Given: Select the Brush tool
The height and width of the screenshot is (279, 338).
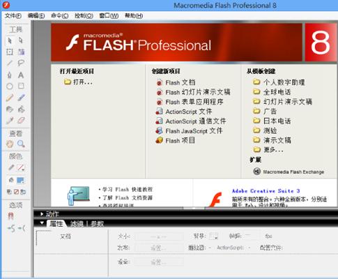Looking at the screenshot, I should pyautogui.click(x=21, y=98).
